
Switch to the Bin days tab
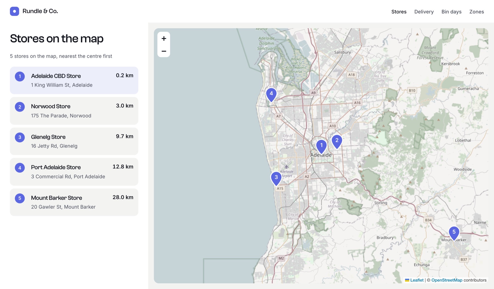(x=451, y=12)
